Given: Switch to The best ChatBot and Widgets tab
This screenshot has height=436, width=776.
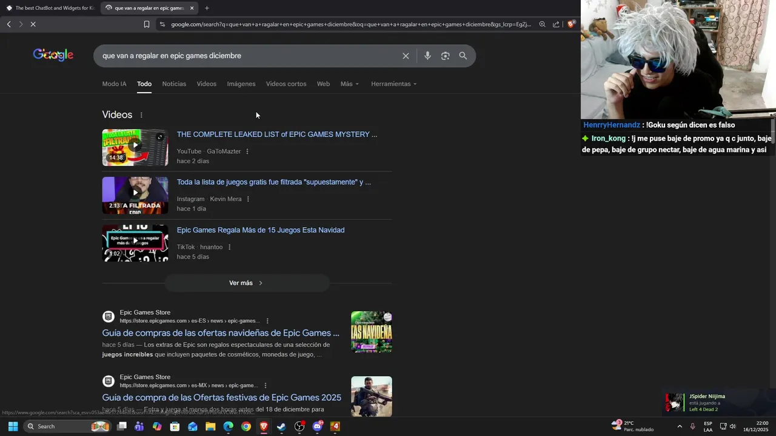Looking at the screenshot, I should (x=50, y=8).
